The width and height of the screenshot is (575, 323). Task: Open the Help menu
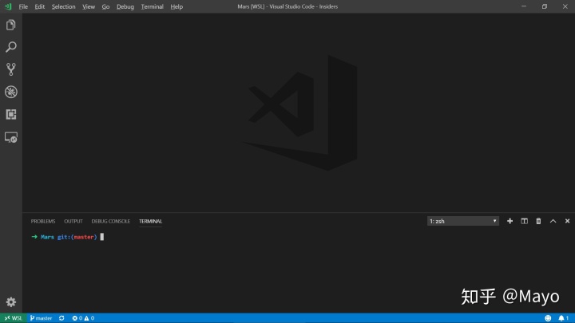[176, 6]
